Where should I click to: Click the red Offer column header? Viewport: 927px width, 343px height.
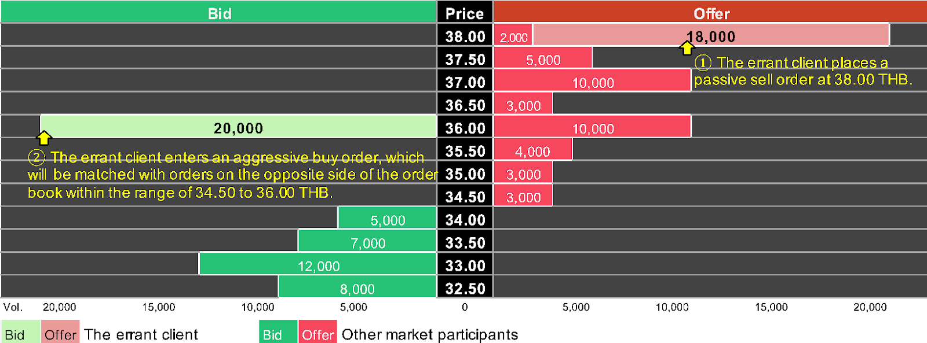[x=710, y=12]
